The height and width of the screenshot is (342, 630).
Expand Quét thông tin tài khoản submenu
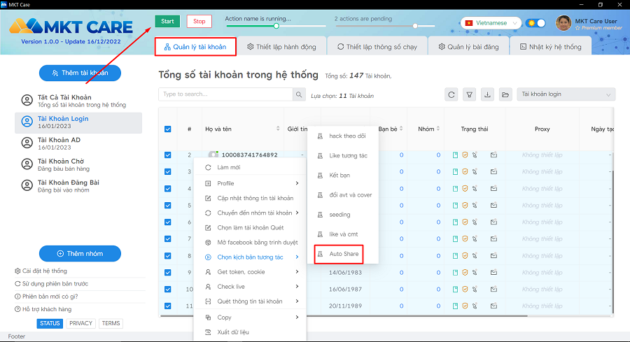(297, 301)
